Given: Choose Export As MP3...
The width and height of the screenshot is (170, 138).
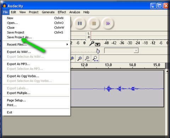Looking at the screenshot, I should 36,64.
